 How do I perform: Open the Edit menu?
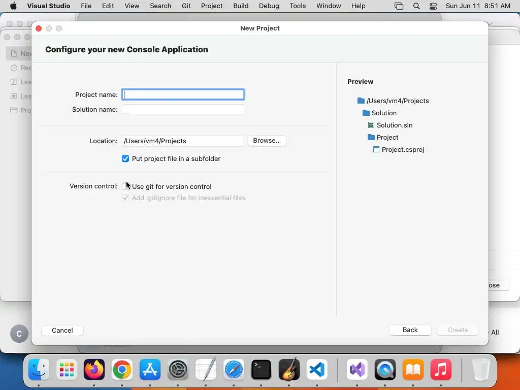click(108, 6)
